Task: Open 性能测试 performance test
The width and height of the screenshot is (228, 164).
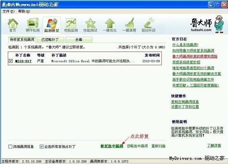Action: pyautogui.click(x=90, y=25)
